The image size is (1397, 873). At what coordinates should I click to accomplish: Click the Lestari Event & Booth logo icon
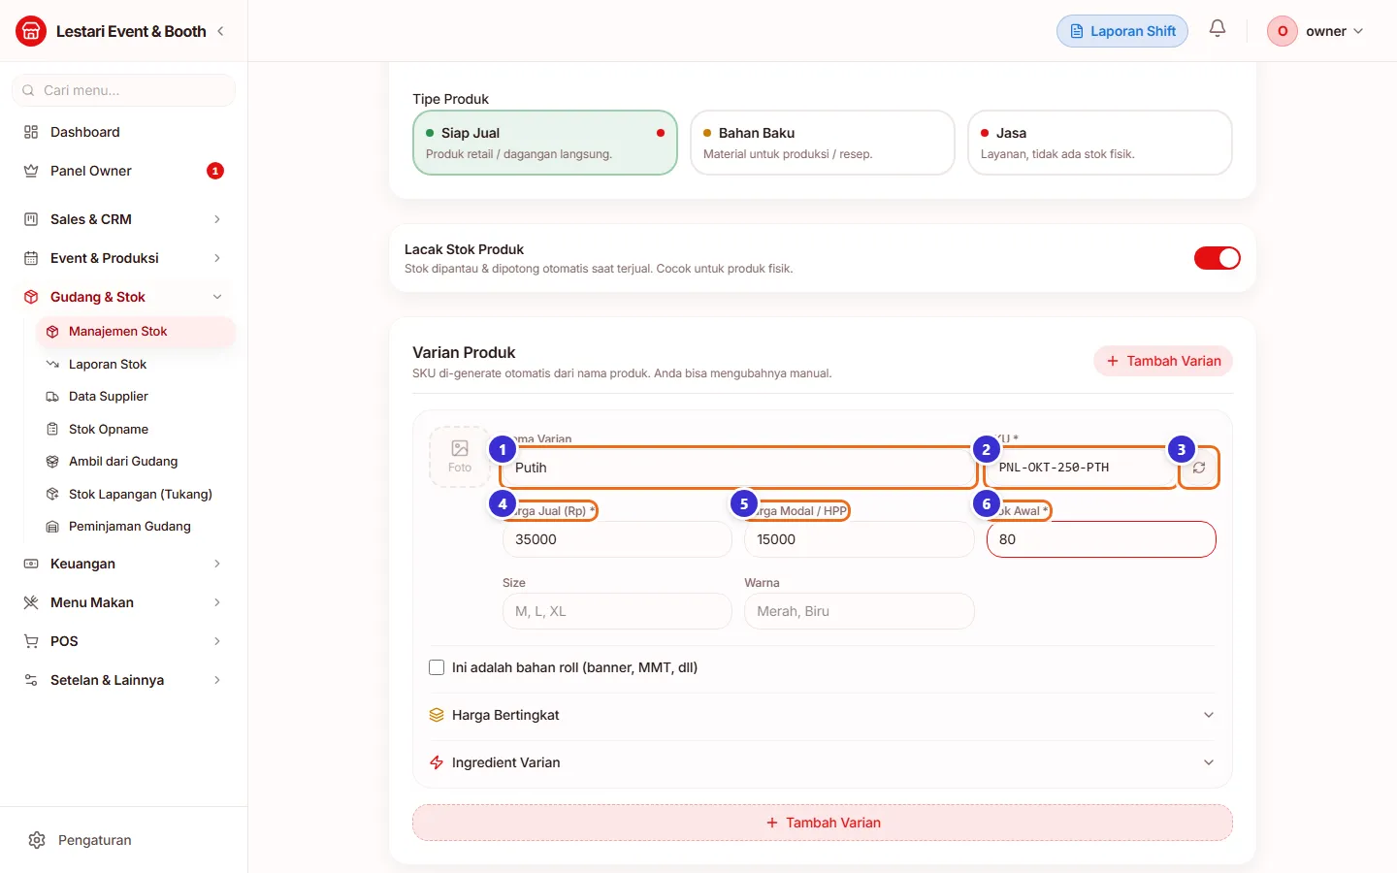31,31
